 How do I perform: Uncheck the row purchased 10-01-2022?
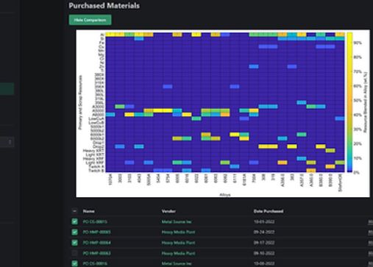75,221
